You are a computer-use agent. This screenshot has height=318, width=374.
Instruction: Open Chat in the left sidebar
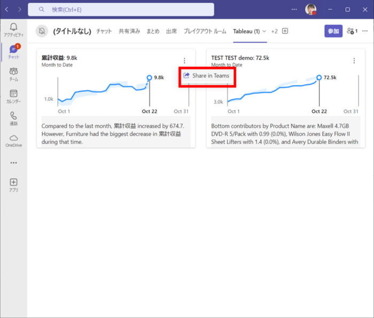click(13, 52)
